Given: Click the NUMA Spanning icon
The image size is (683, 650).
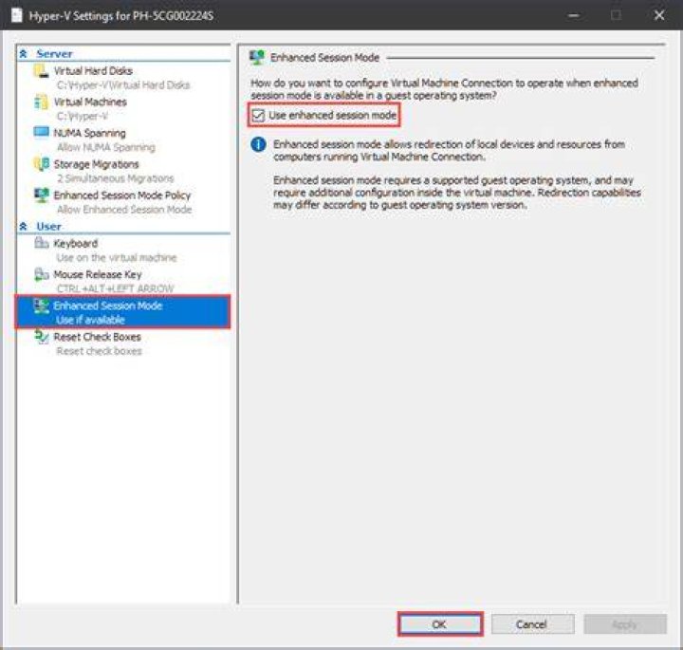Looking at the screenshot, I should point(41,132).
